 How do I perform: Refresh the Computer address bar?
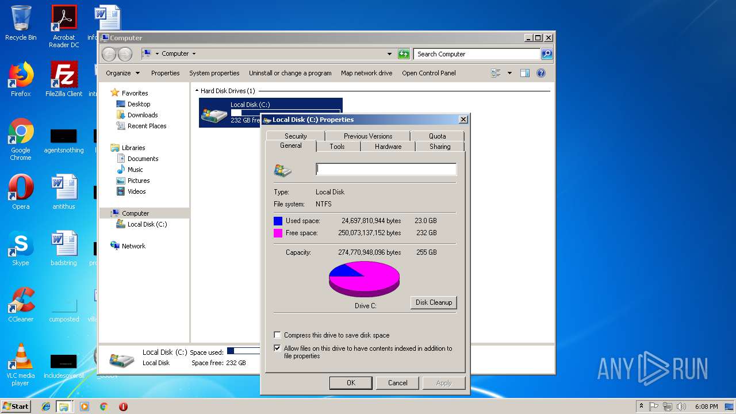coord(404,54)
